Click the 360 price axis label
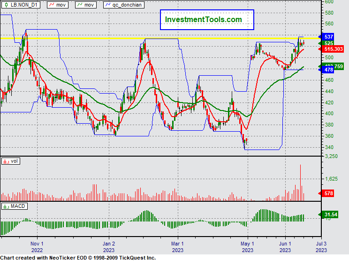 pos(329,136)
